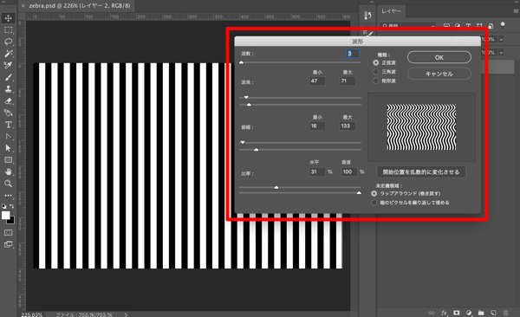
Task: Open the Edit Toolbar three-dots menu
Action: click(x=9, y=195)
